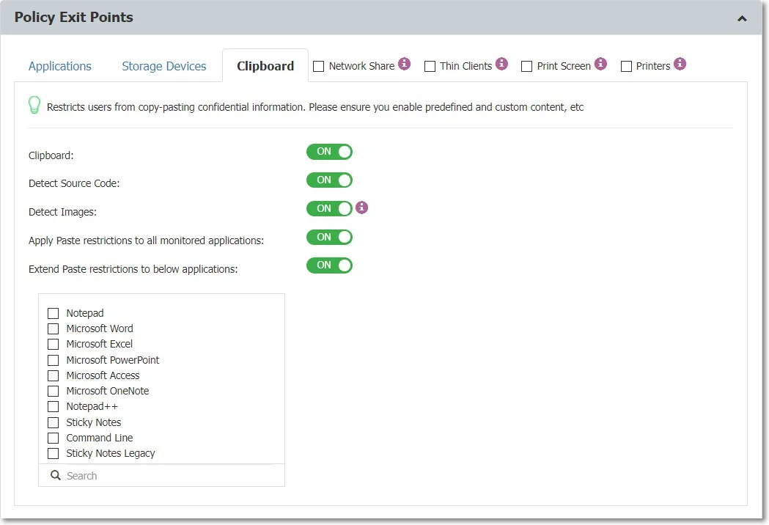Viewport: 769px width, 525px height.
Task: Turn off the Clipboard toggle
Action: [330, 152]
